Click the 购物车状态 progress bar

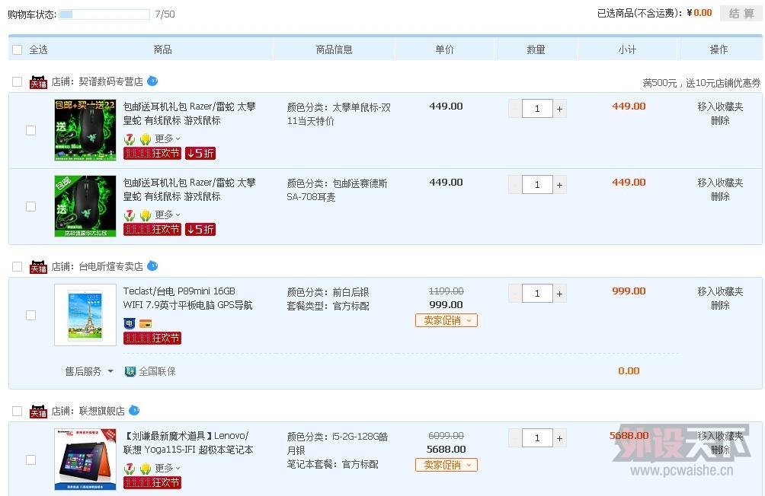[104, 14]
